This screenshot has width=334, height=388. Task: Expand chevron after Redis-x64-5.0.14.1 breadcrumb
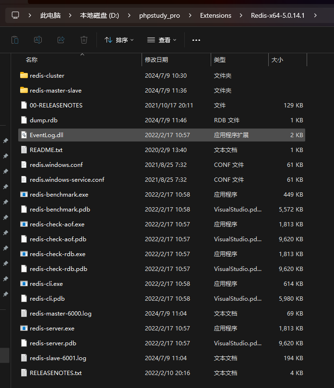315,15
